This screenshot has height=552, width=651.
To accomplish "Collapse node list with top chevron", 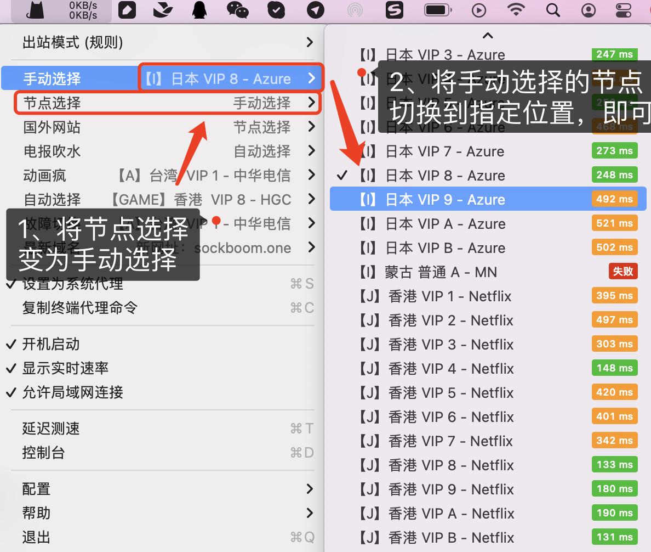I will pyautogui.click(x=487, y=35).
